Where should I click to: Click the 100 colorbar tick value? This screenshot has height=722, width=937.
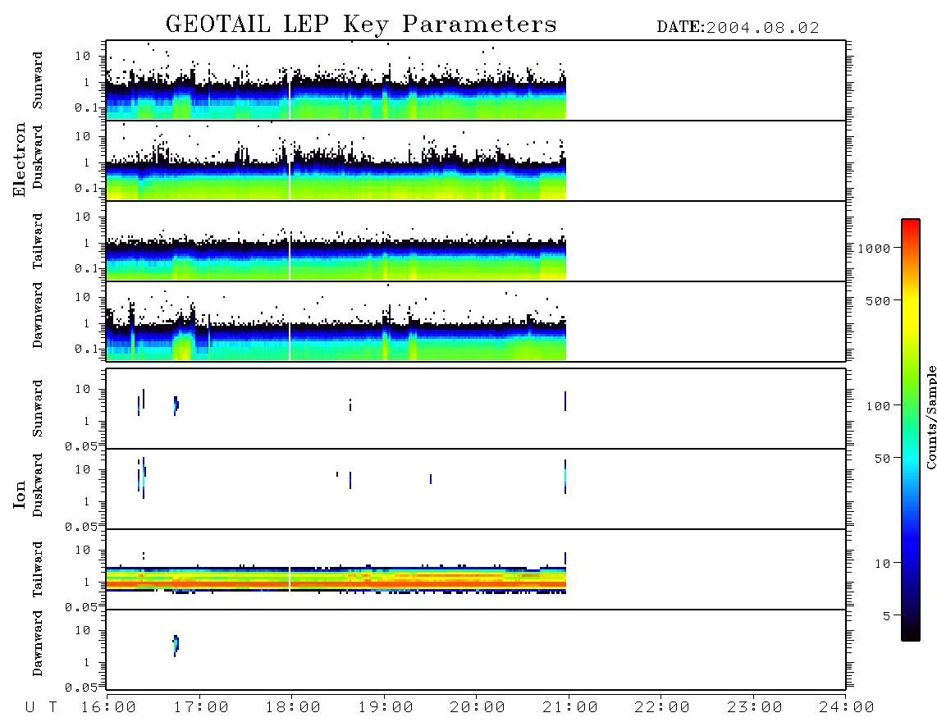pyautogui.click(x=879, y=406)
